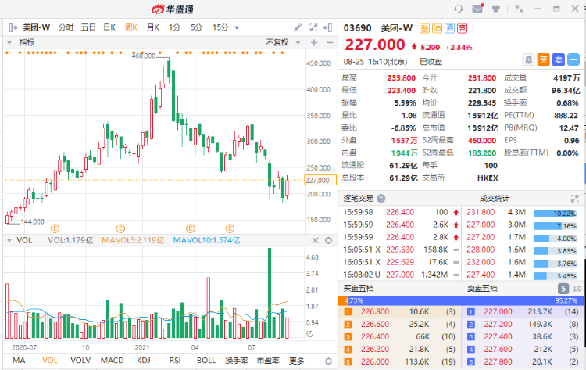Select the MACD indicator

[112, 361]
